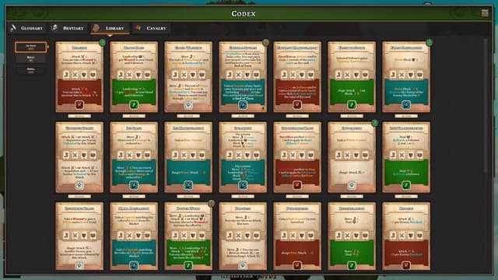Switch to the Glossary tab
The width and height of the screenshot is (498, 280).
pos(26,28)
